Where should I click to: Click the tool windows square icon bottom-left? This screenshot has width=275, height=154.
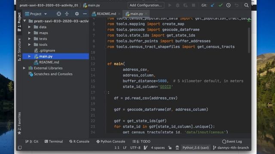[20, 148]
